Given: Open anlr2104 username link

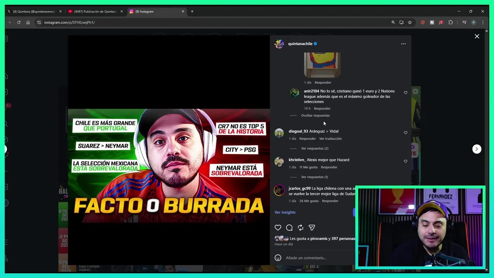Looking at the screenshot, I should point(311,92).
